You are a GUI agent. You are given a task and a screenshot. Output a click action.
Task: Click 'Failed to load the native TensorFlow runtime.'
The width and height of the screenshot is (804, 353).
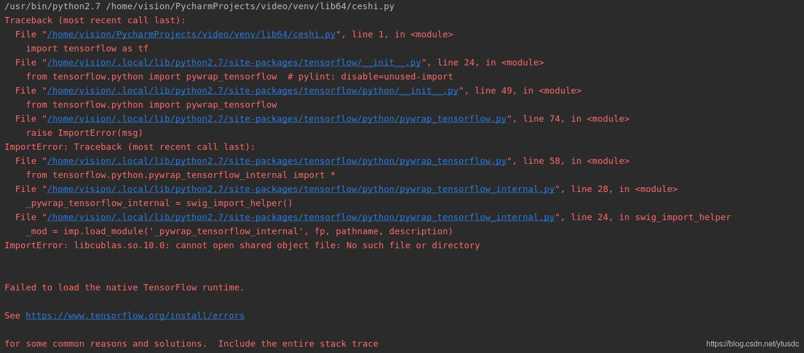(x=124, y=288)
